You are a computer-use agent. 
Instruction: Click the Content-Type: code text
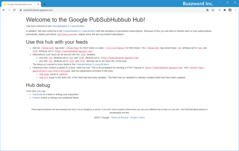click(x=196, y=68)
